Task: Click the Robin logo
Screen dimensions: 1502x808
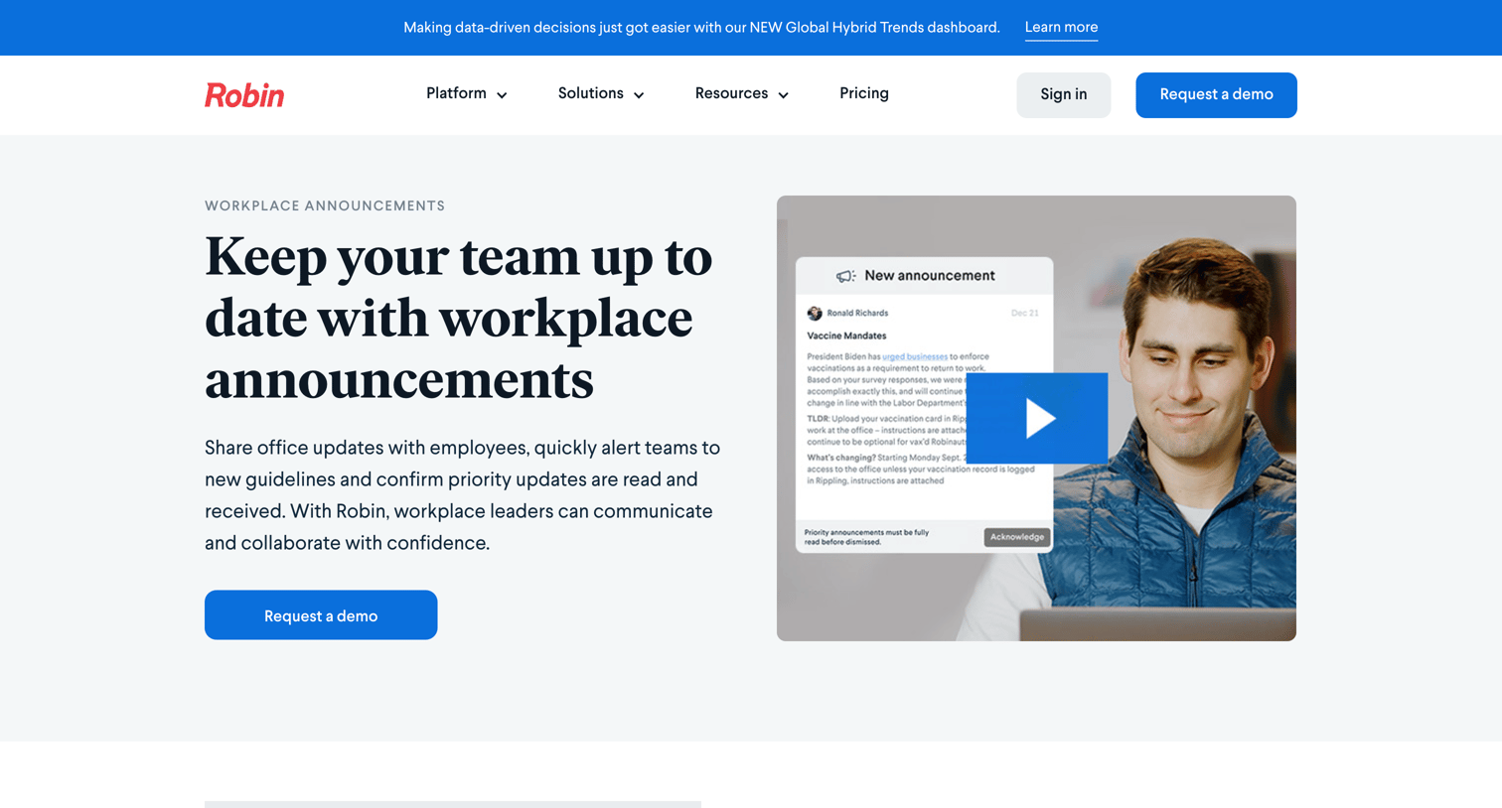Action: pyautogui.click(x=244, y=94)
